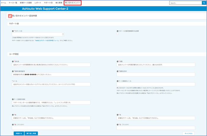Click the help icon beside 勤務先郵便番号 label
Image resolution: width=207 pixels, height=136 pixels.
point(13,71)
